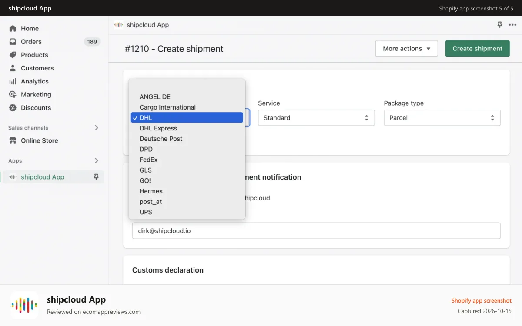Click the shipcloud logo in app header
The height and width of the screenshot is (326, 522).
pyautogui.click(x=118, y=25)
